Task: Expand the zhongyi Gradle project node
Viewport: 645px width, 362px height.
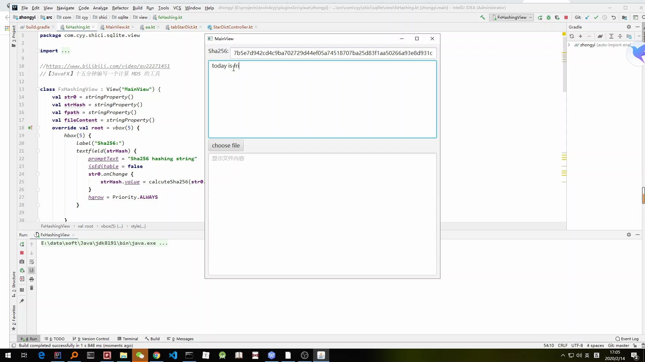Action: [569, 45]
